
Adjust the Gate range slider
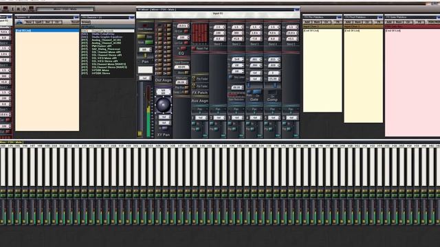tap(248, 85)
